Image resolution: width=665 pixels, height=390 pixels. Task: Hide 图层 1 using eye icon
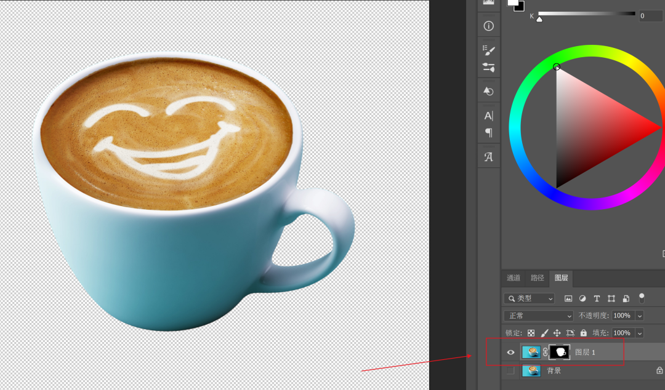(510, 352)
